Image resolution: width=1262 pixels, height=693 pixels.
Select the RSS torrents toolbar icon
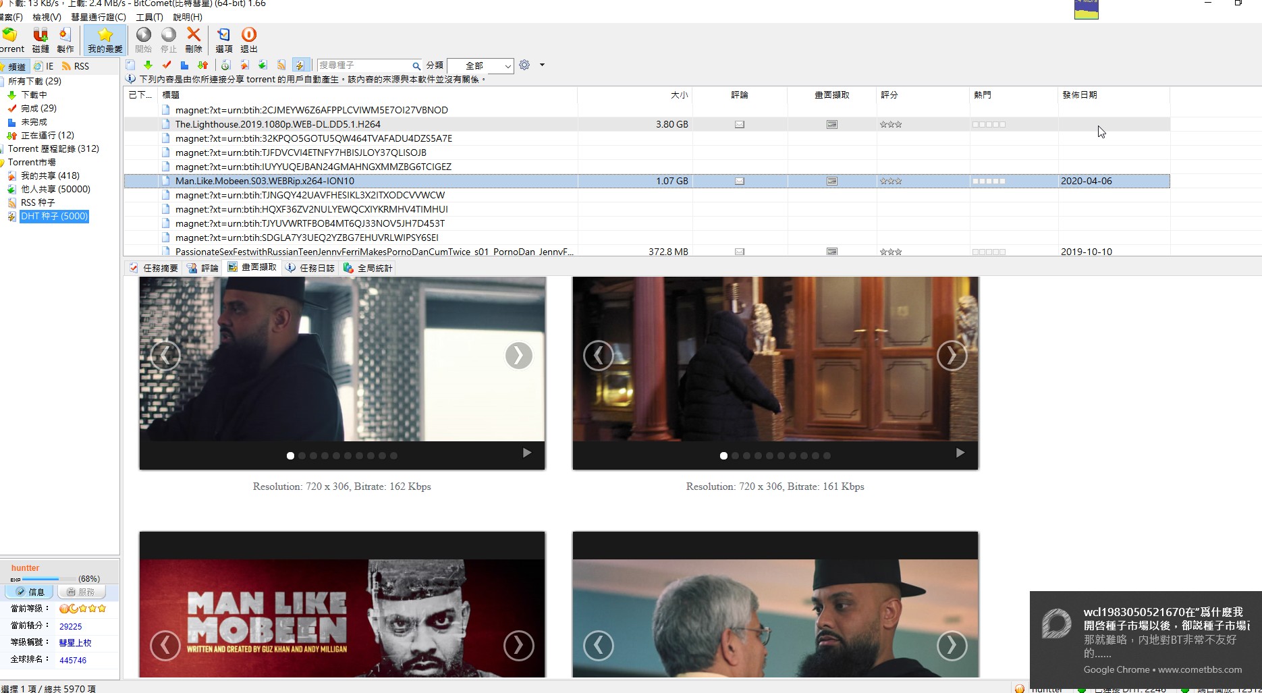[281, 65]
